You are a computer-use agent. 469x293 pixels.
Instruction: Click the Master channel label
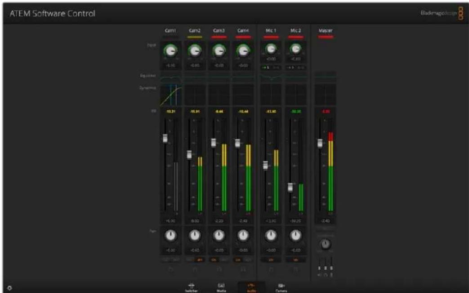tap(326, 31)
